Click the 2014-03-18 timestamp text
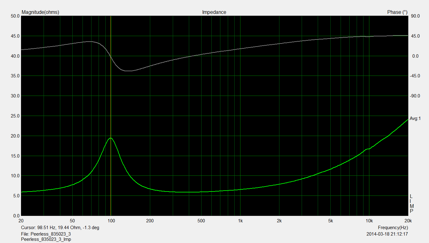Viewport: 429px width, 243px height. tap(387, 234)
